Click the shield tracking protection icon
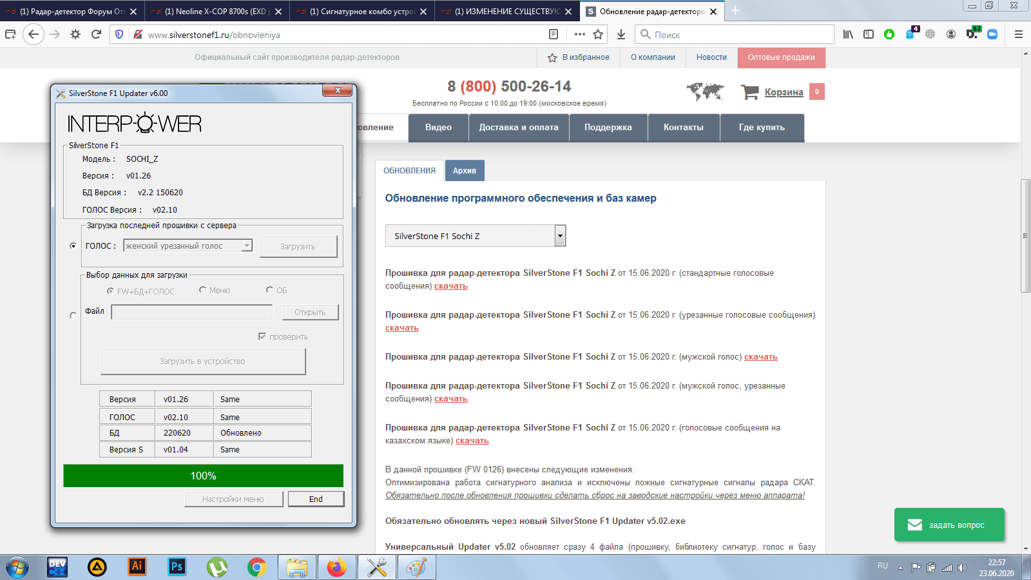This screenshot has width=1031, height=580. click(119, 34)
